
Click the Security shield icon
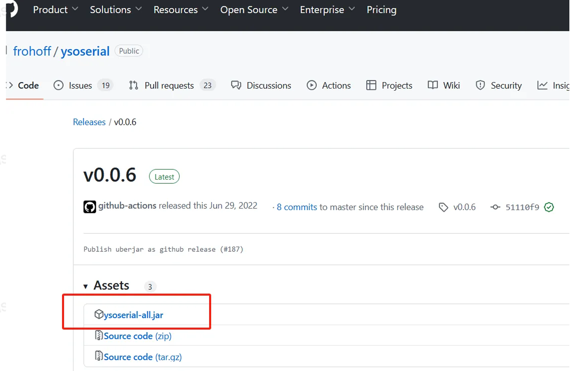point(480,85)
